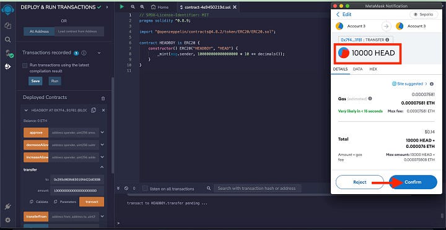Expand the increaseAllowance function parameters
Image resolution: width=446 pixels, height=230 pixels.
[x=102, y=157]
